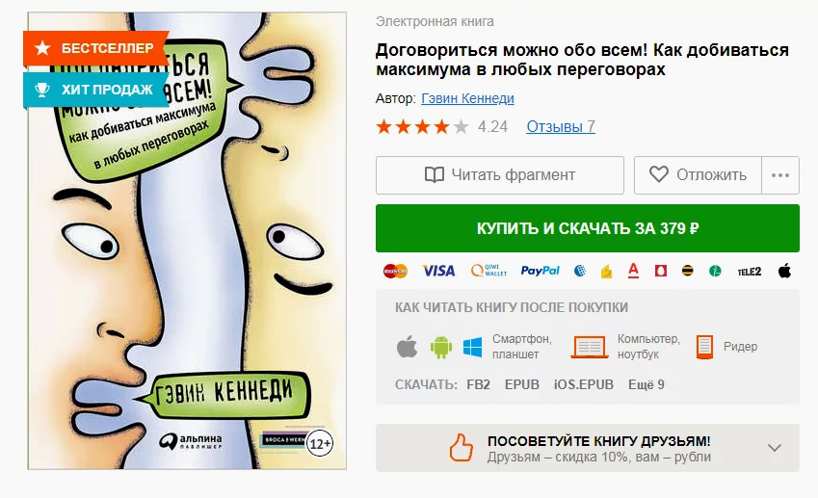Click the orange laptop computer icon
Image resolution: width=818 pixels, height=498 pixels.
pyautogui.click(x=590, y=347)
